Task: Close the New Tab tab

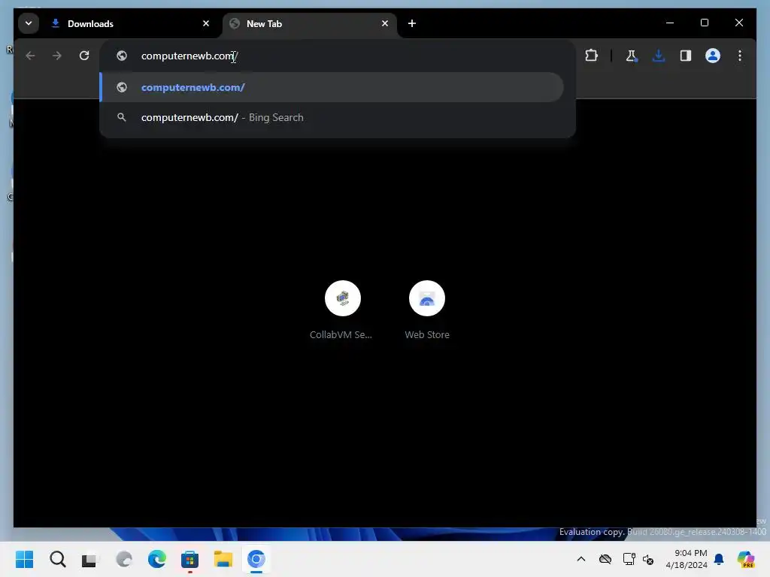Action: (385, 23)
